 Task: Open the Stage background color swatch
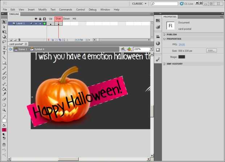[181, 57]
